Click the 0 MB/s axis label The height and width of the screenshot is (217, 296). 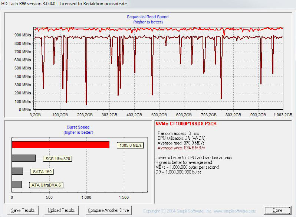click(x=25, y=110)
